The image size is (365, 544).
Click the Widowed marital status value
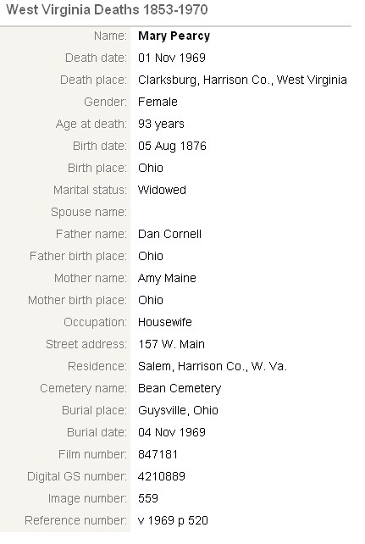pos(162,190)
